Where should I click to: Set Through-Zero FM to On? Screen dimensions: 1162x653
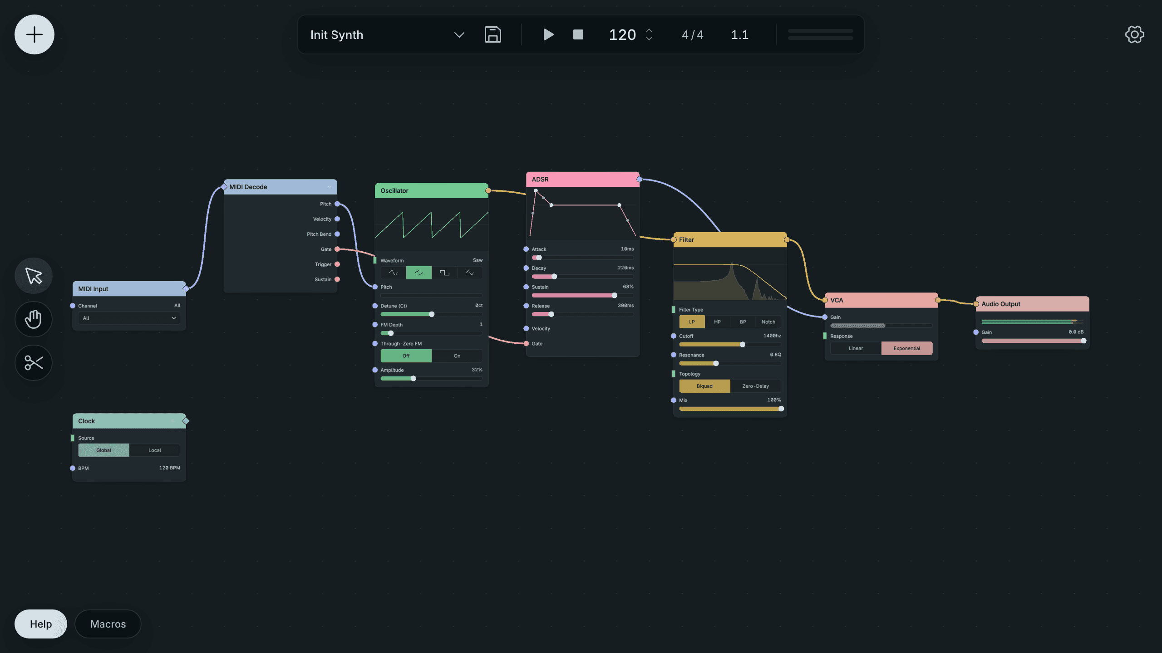457,356
